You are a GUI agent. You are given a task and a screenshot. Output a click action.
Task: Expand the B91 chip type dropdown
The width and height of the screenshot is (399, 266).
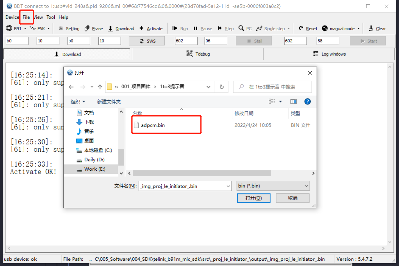tap(25, 28)
